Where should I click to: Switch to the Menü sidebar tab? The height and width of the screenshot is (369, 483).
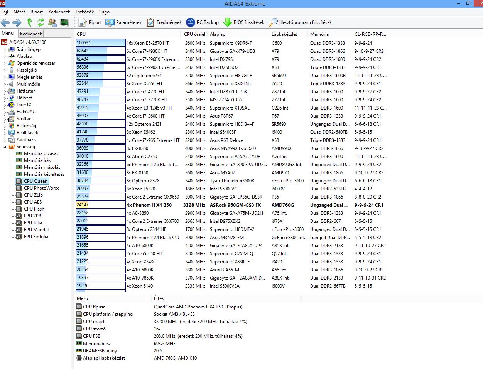[x=8, y=34]
